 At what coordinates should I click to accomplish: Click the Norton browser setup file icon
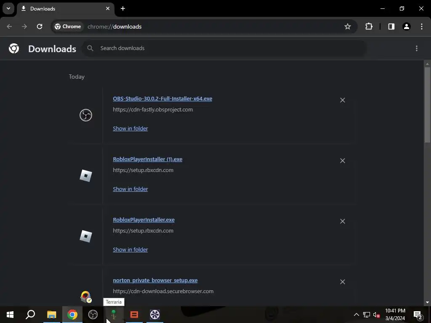86,297
